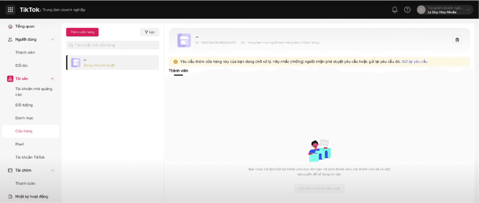Collapse the Người dùng section
The height and width of the screenshot is (203, 479).
tap(52, 40)
